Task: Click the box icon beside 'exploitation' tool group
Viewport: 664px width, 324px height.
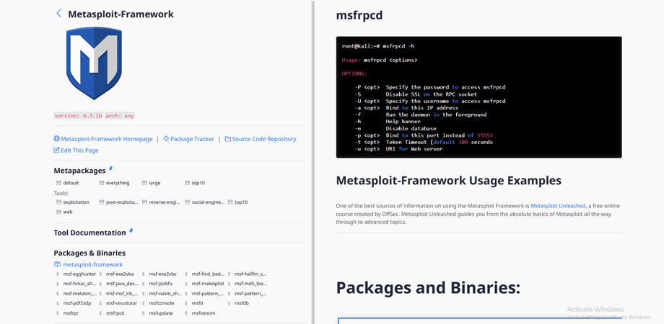Action: (59, 202)
